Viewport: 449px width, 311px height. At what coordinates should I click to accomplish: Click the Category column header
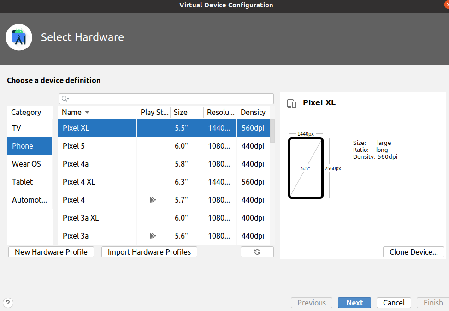pos(30,113)
